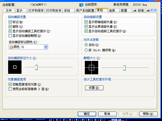Toggle the 标记(M) checkbox
This screenshot has height=121, width=162.
tap(10, 22)
